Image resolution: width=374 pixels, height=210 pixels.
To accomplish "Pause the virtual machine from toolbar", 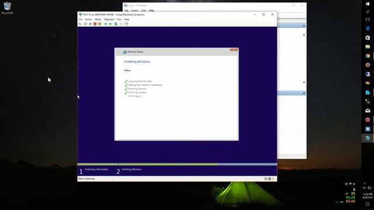I will point(105,24).
